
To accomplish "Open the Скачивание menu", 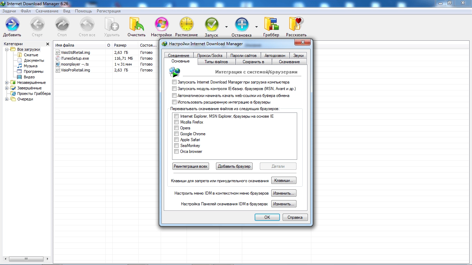I will (x=47, y=11).
